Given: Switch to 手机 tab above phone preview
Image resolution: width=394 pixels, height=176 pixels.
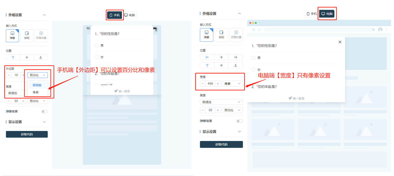Looking at the screenshot, I should tap(115, 15).
